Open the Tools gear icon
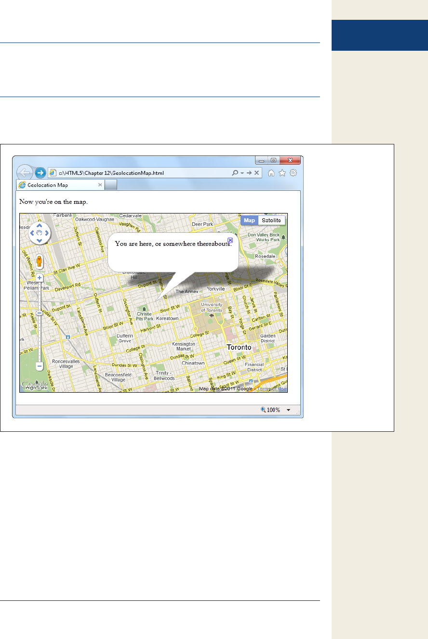Viewport: 428px width, 639px height. (294, 173)
